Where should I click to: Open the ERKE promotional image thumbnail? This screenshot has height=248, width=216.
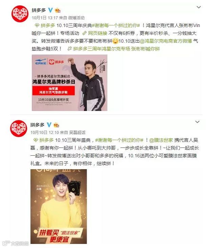click(69, 83)
